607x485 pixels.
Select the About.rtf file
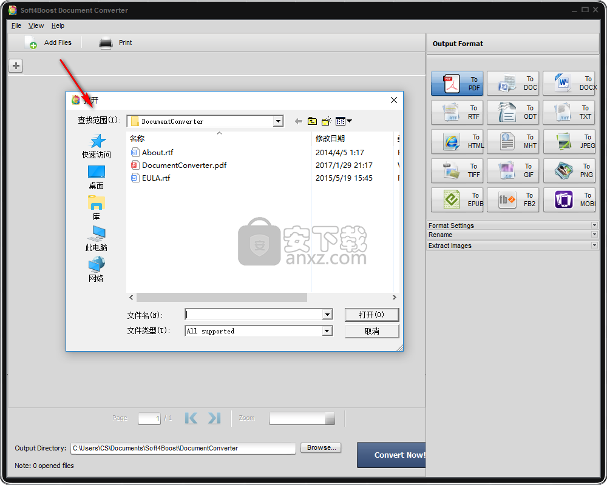pos(152,152)
